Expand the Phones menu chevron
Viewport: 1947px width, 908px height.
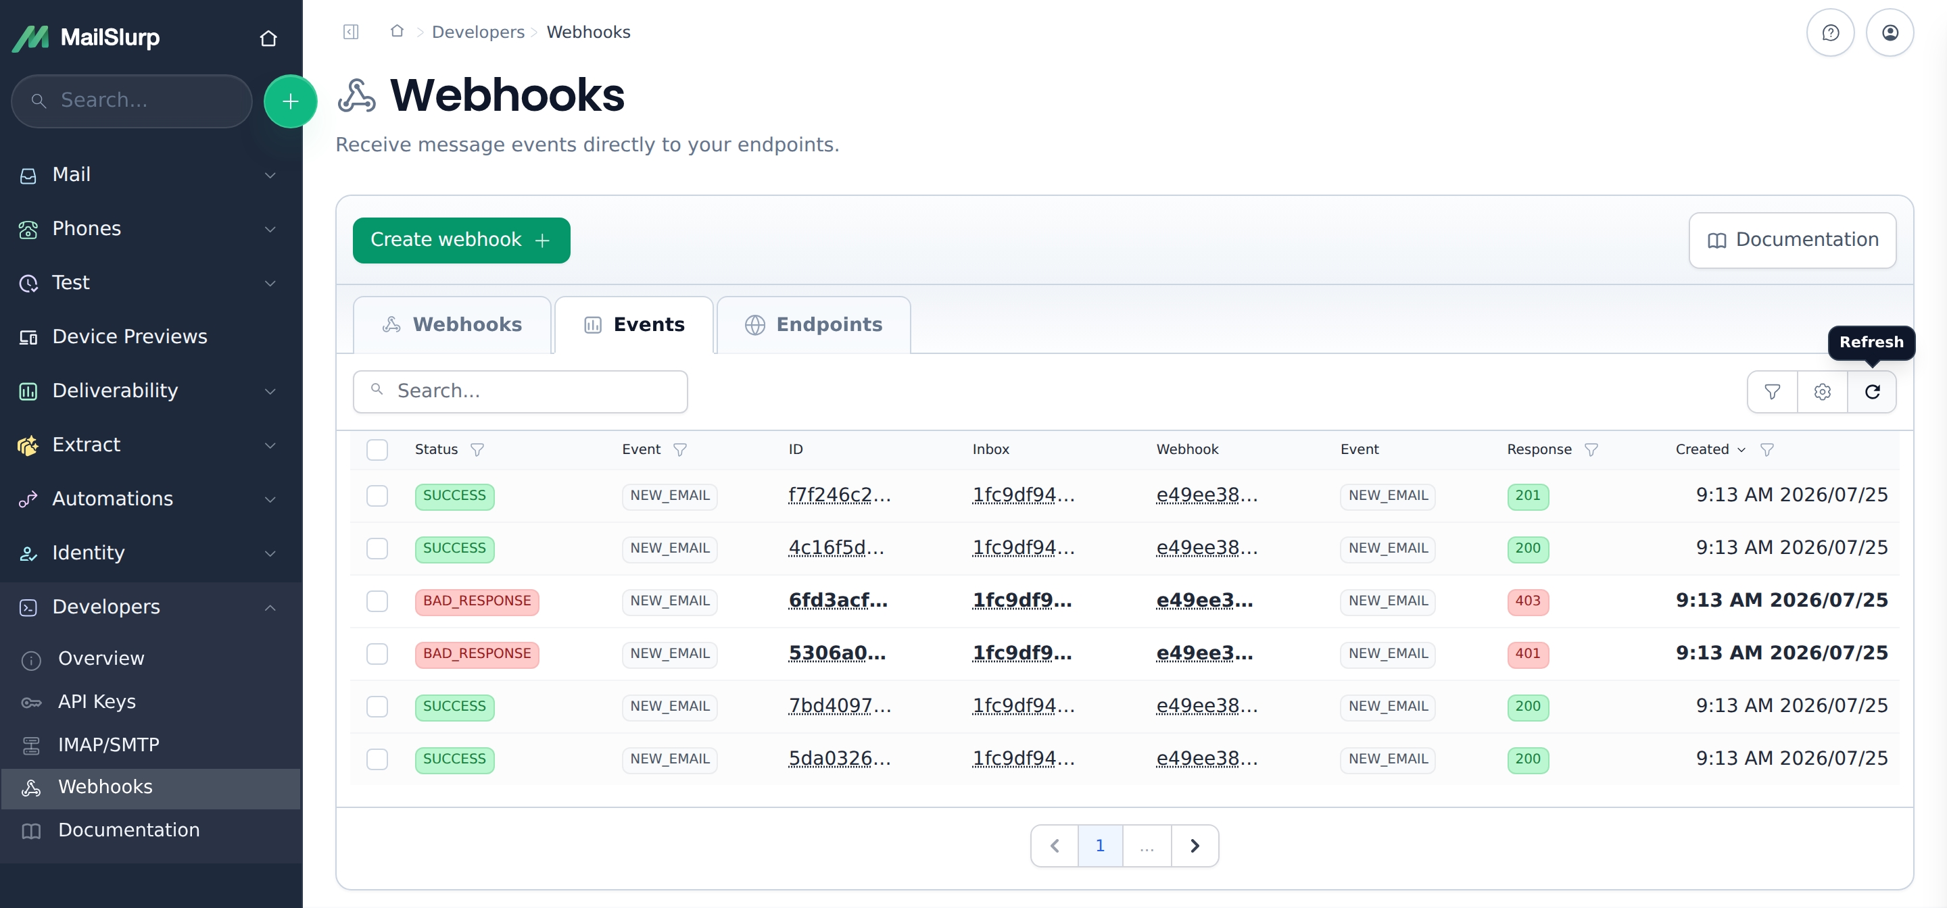coord(270,229)
